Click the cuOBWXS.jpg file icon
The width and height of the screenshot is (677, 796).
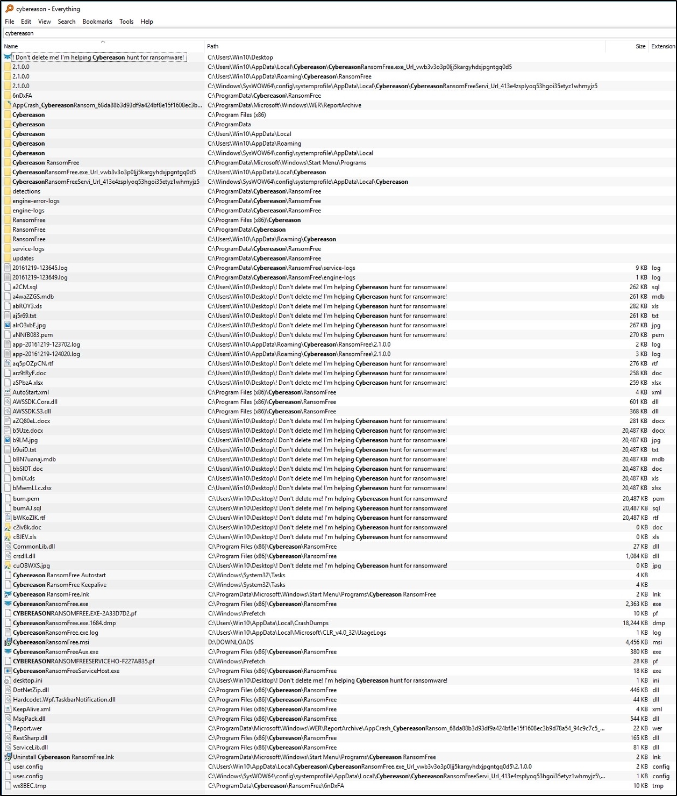pyautogui.click(x=8, y=565)
